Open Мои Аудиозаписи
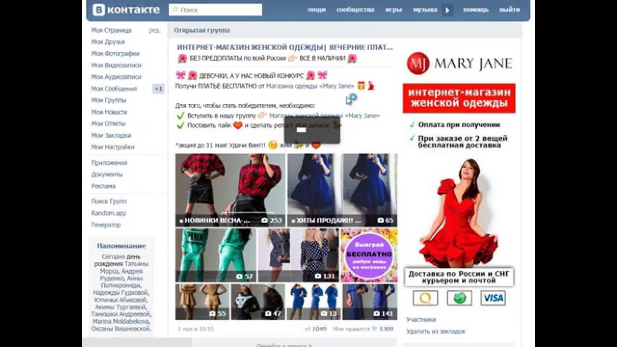The height and width of the screenshot is (347, 617). (116, 77)
